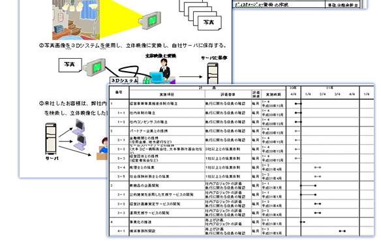Select the stacked 写真 photo pages graphic
Image resolution: width=381 pixels, height=244 pixels.
point(200,14)
